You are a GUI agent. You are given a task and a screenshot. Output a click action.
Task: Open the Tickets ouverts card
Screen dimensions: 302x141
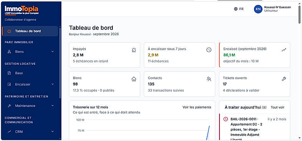255,84
